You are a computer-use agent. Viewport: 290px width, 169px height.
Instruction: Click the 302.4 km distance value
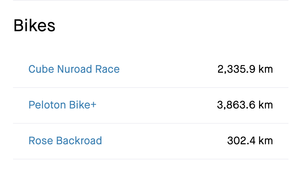[x=250, y=141]
